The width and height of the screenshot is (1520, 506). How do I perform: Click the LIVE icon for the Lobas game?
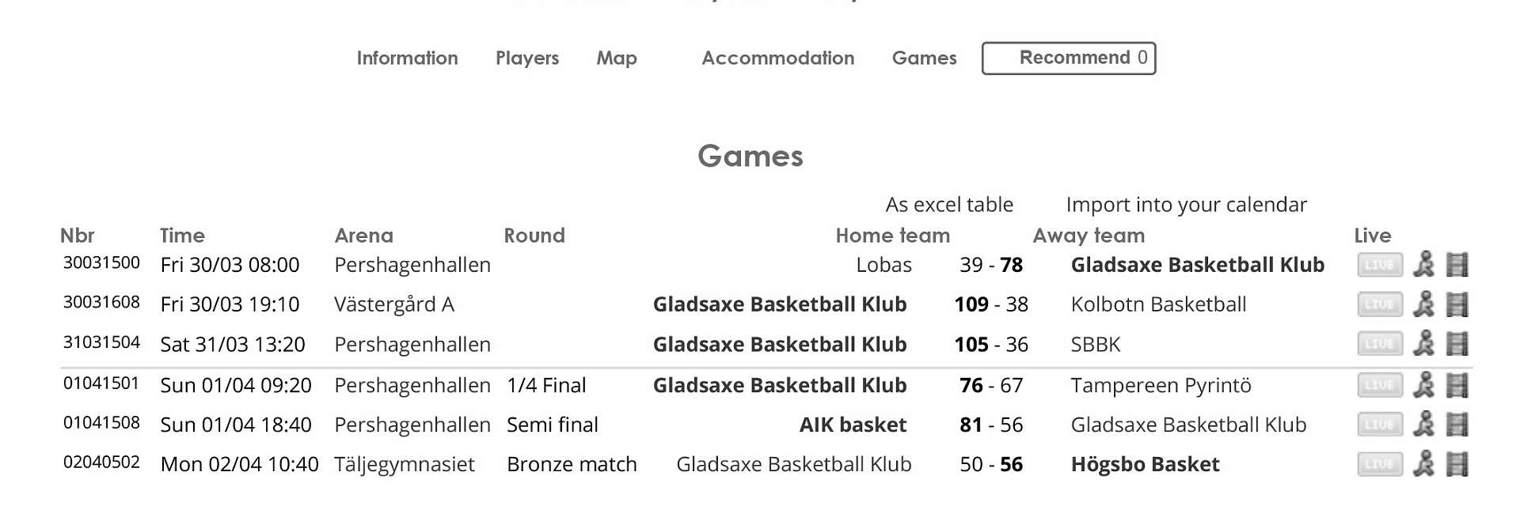1379,265
